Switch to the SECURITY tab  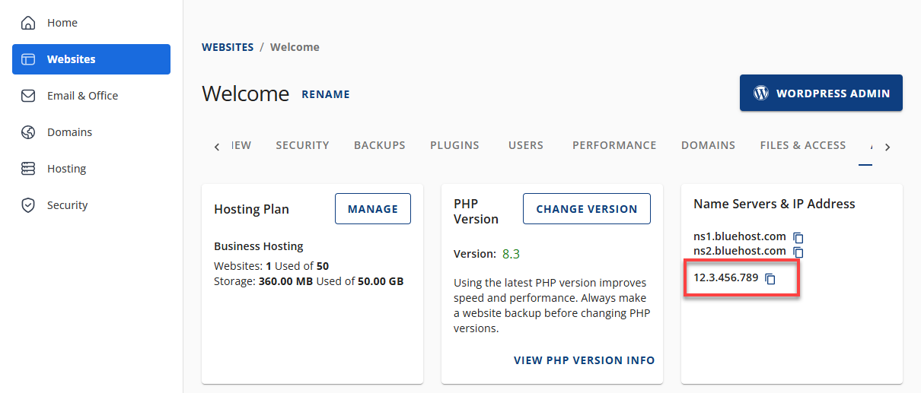[x=302, y=145]
